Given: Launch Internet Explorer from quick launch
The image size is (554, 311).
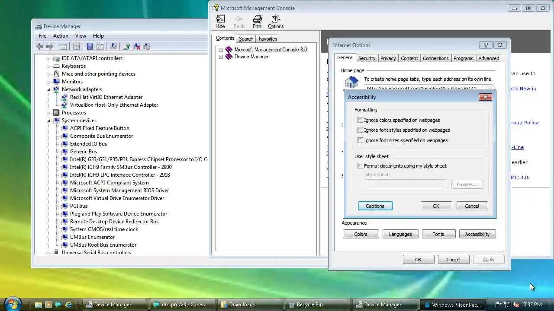Looking at the screenshot, I should coord(68,305).
